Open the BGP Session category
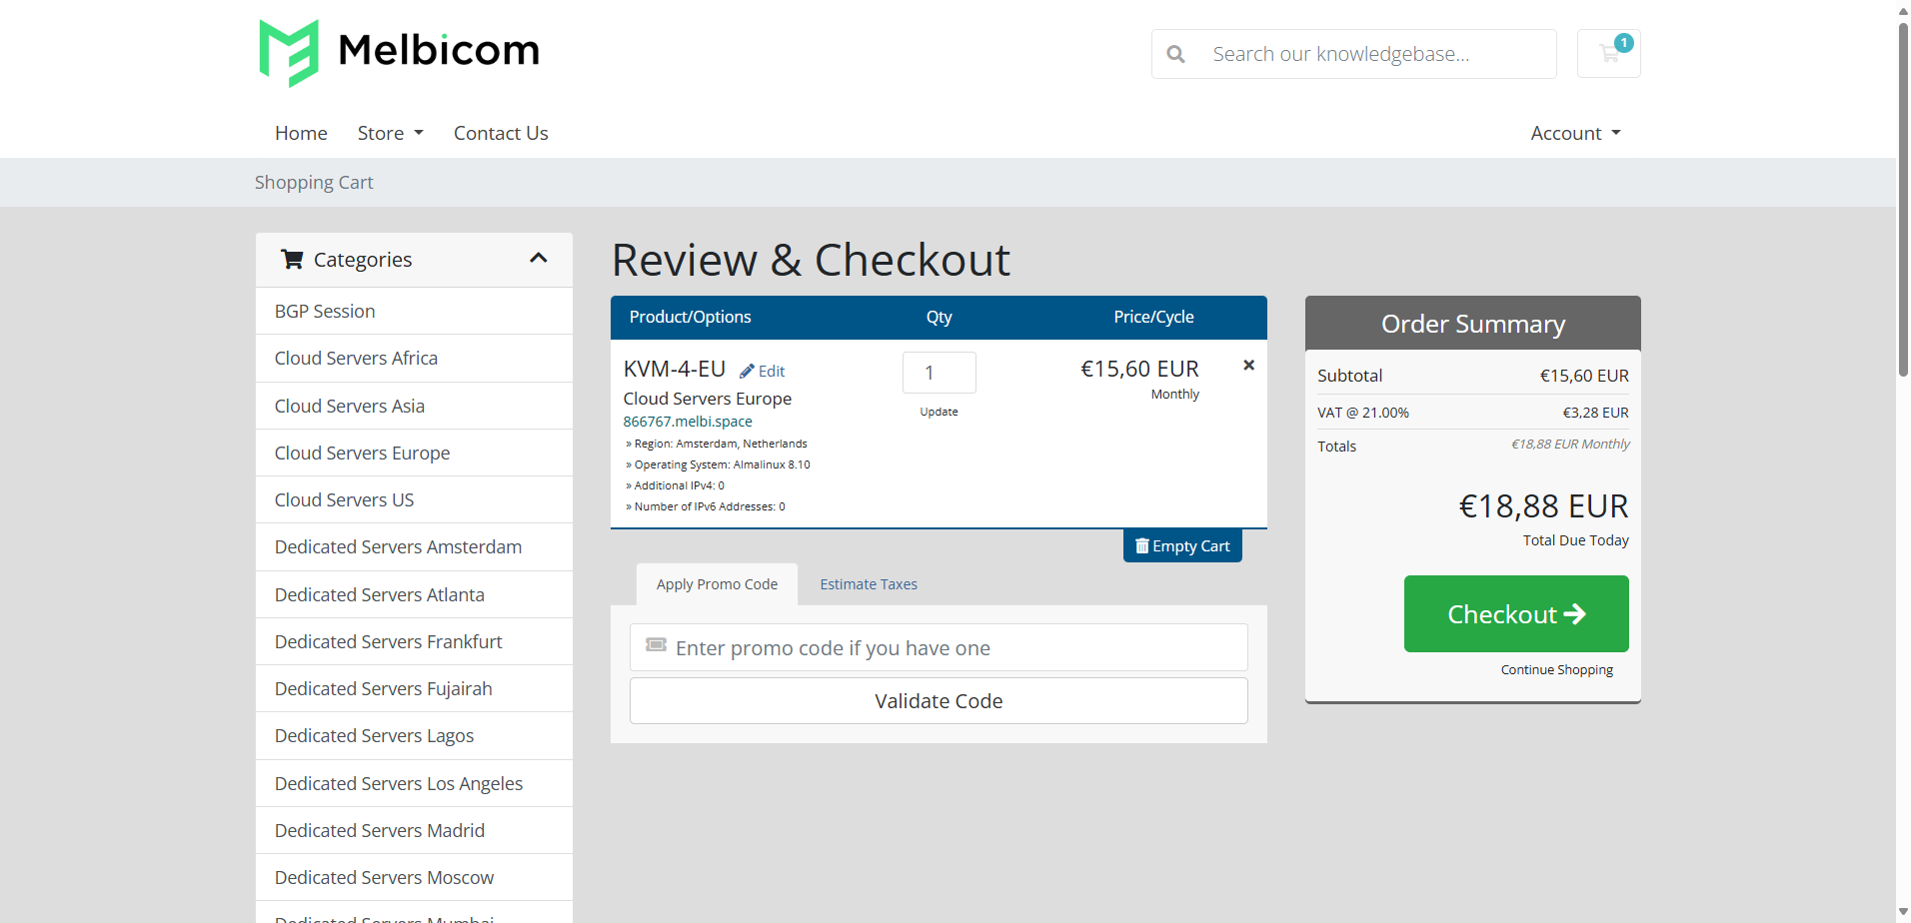The width and height of the screenshot is (1911, 923). tap(414, 312)
